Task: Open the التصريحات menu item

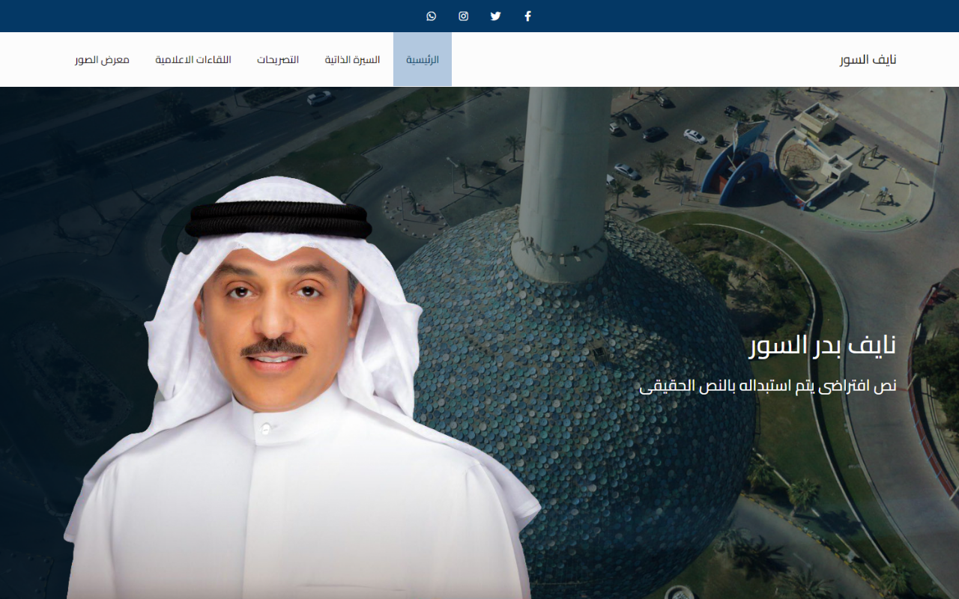Action: pos(278,59)
